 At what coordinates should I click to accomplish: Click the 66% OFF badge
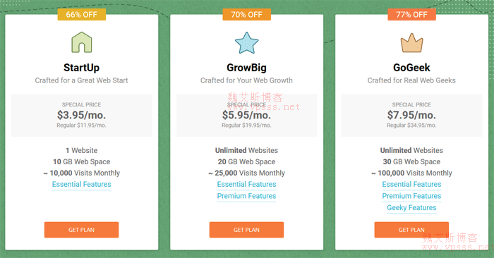click(x=82, y=15)
